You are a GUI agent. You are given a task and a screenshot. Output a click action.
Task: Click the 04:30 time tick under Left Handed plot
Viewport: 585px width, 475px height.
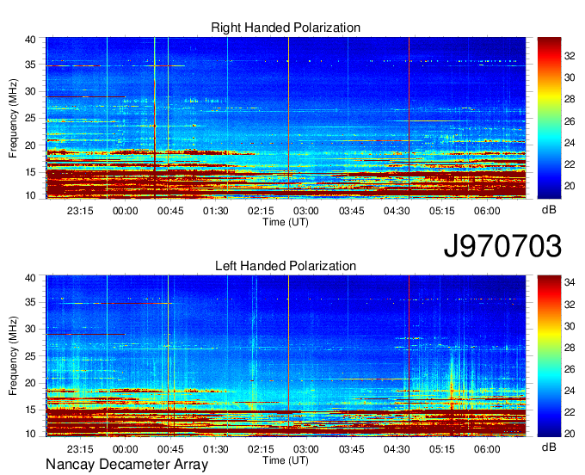coord(397,449)
